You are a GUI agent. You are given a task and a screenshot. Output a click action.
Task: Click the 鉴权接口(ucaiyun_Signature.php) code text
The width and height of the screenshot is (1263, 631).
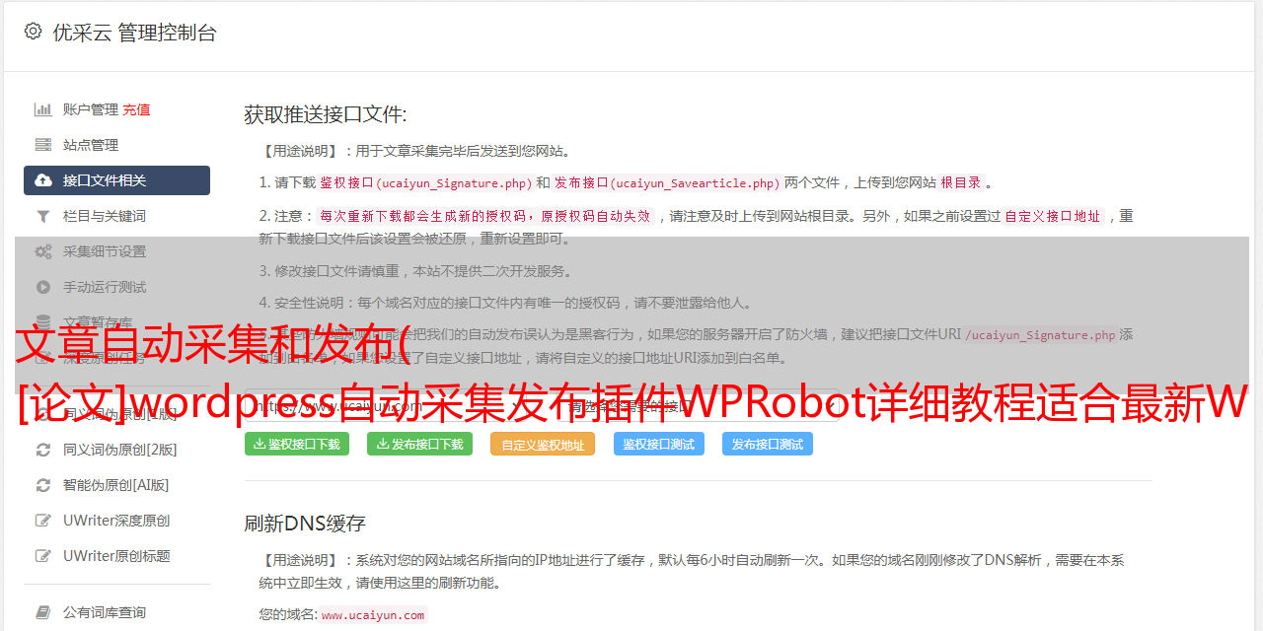[425, 182]
